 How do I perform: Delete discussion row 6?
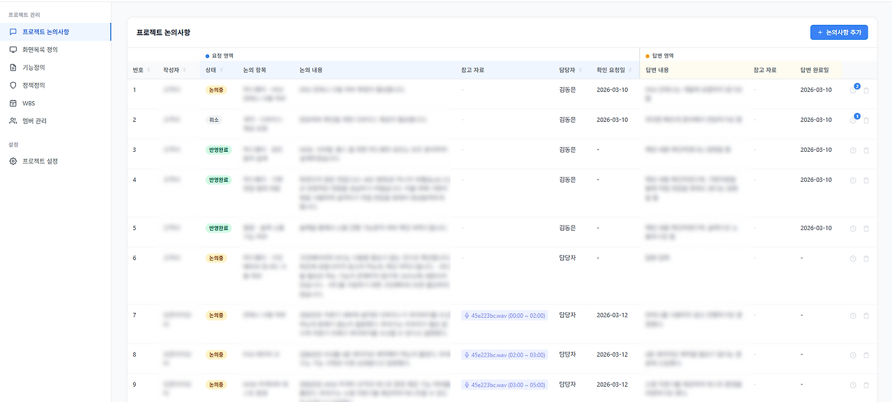click(866, 258)
